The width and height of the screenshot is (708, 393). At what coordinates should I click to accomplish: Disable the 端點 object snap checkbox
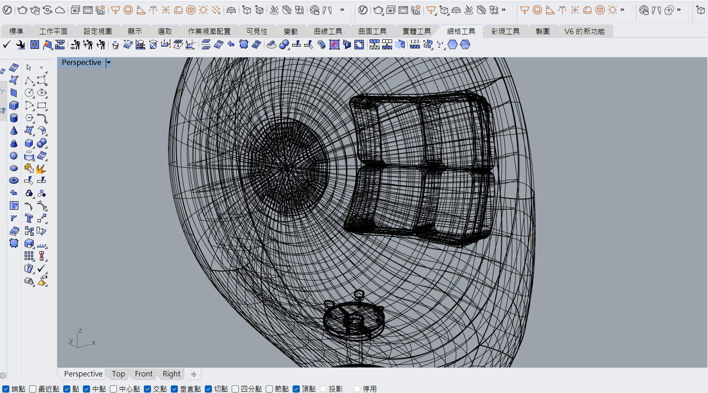tap(6, 389)
